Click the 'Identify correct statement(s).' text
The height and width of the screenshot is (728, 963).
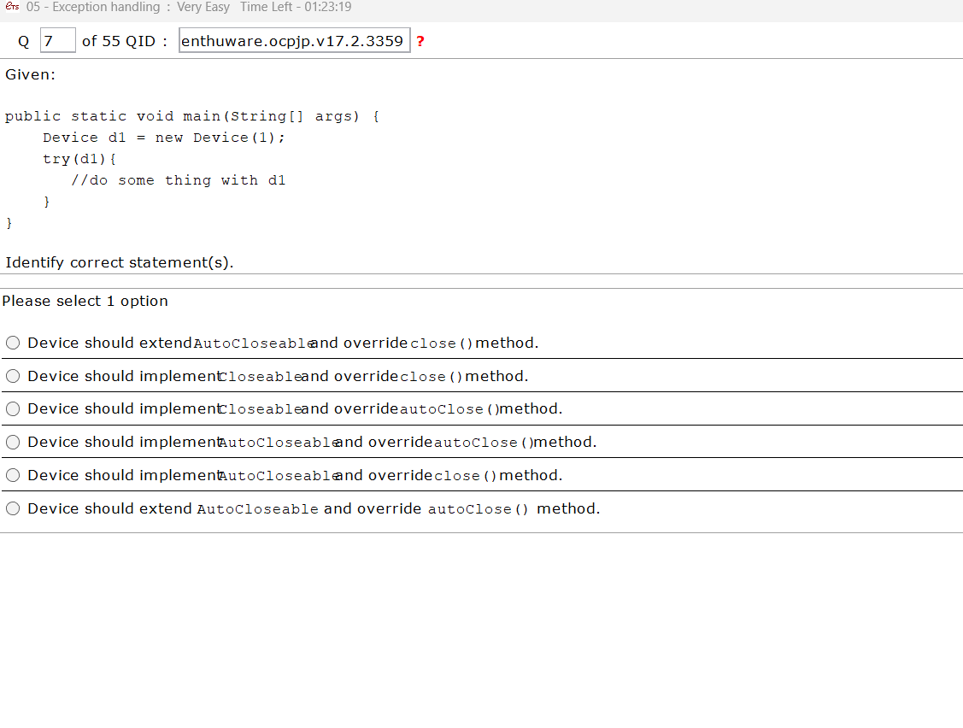coord(120,262)
